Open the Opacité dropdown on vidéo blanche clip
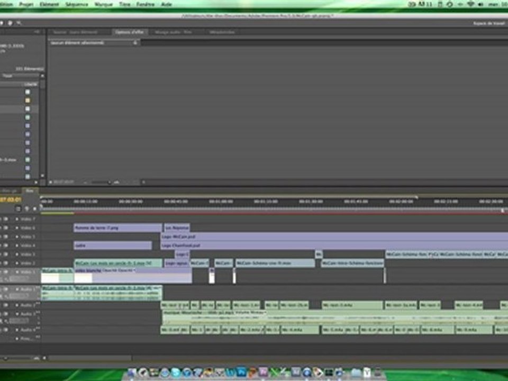 pos(119,270)
